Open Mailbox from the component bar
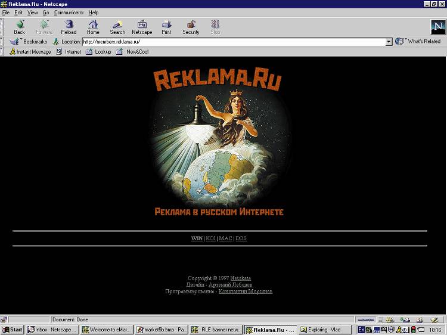This screenshot has width=447, height=335. coord(405,320)
